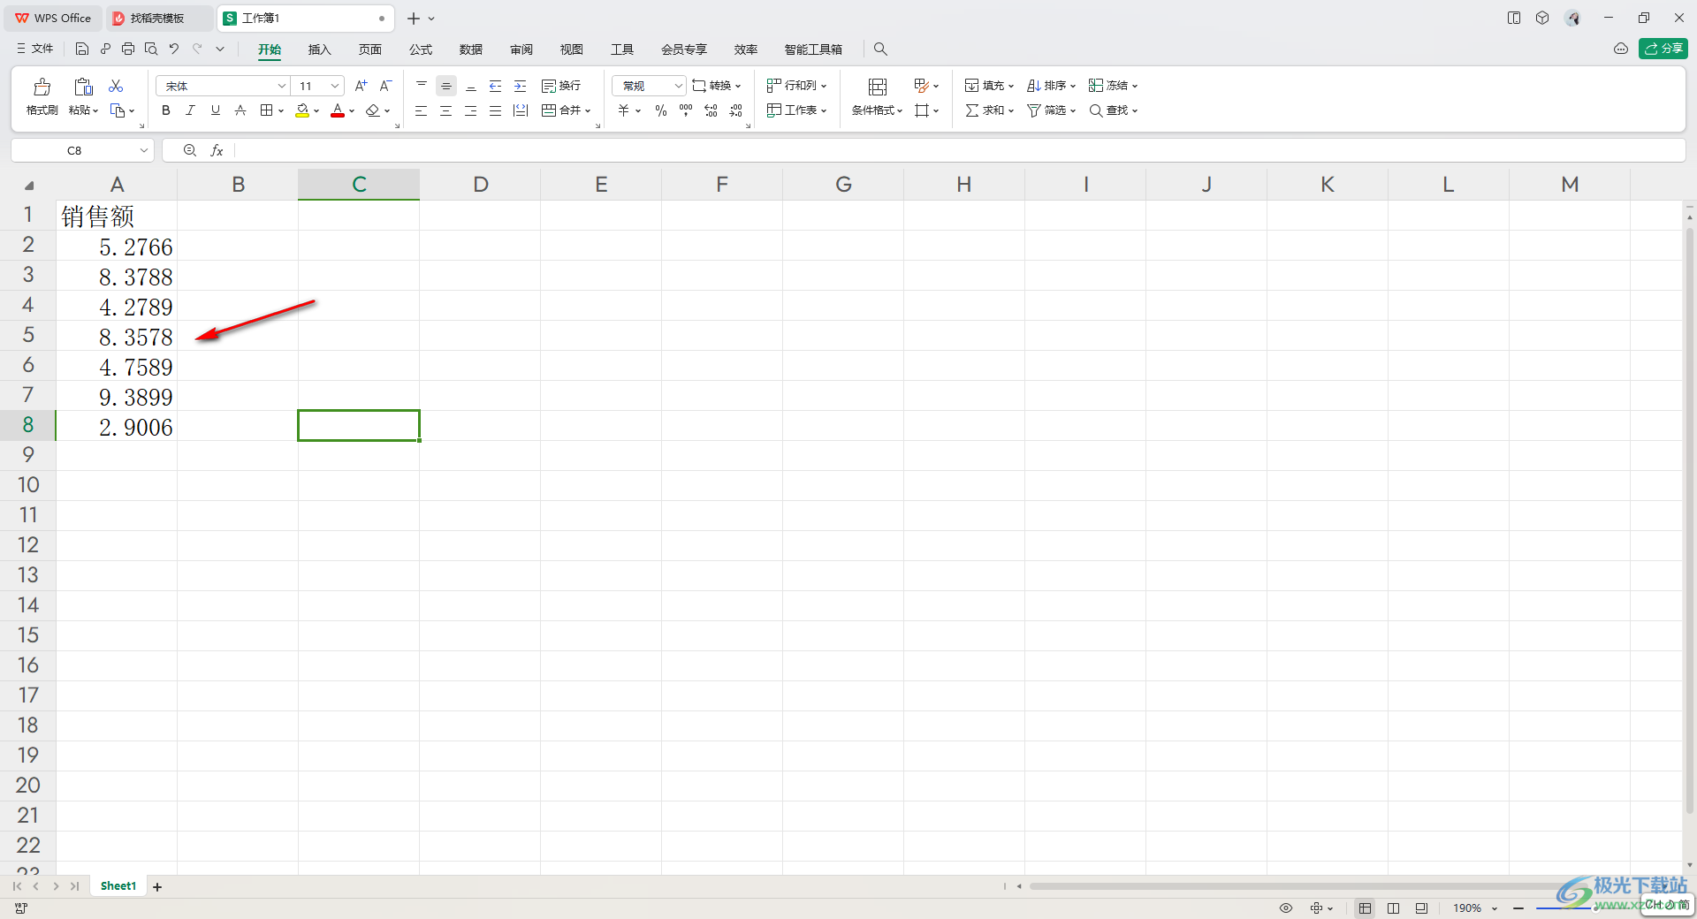Click the conditional formatting (条件格式) icon
Viewport: 1697px width, 919px height.
pyautogui.click(x=877, y=87)
